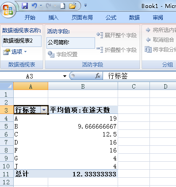Screen dimensions: 176x187
Task: Select column B header
Action: pyautogui.click(x=83, y=86)
